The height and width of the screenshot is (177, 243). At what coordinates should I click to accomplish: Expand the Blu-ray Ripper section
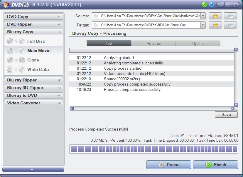pyautogui.click(x=34, y=80)
